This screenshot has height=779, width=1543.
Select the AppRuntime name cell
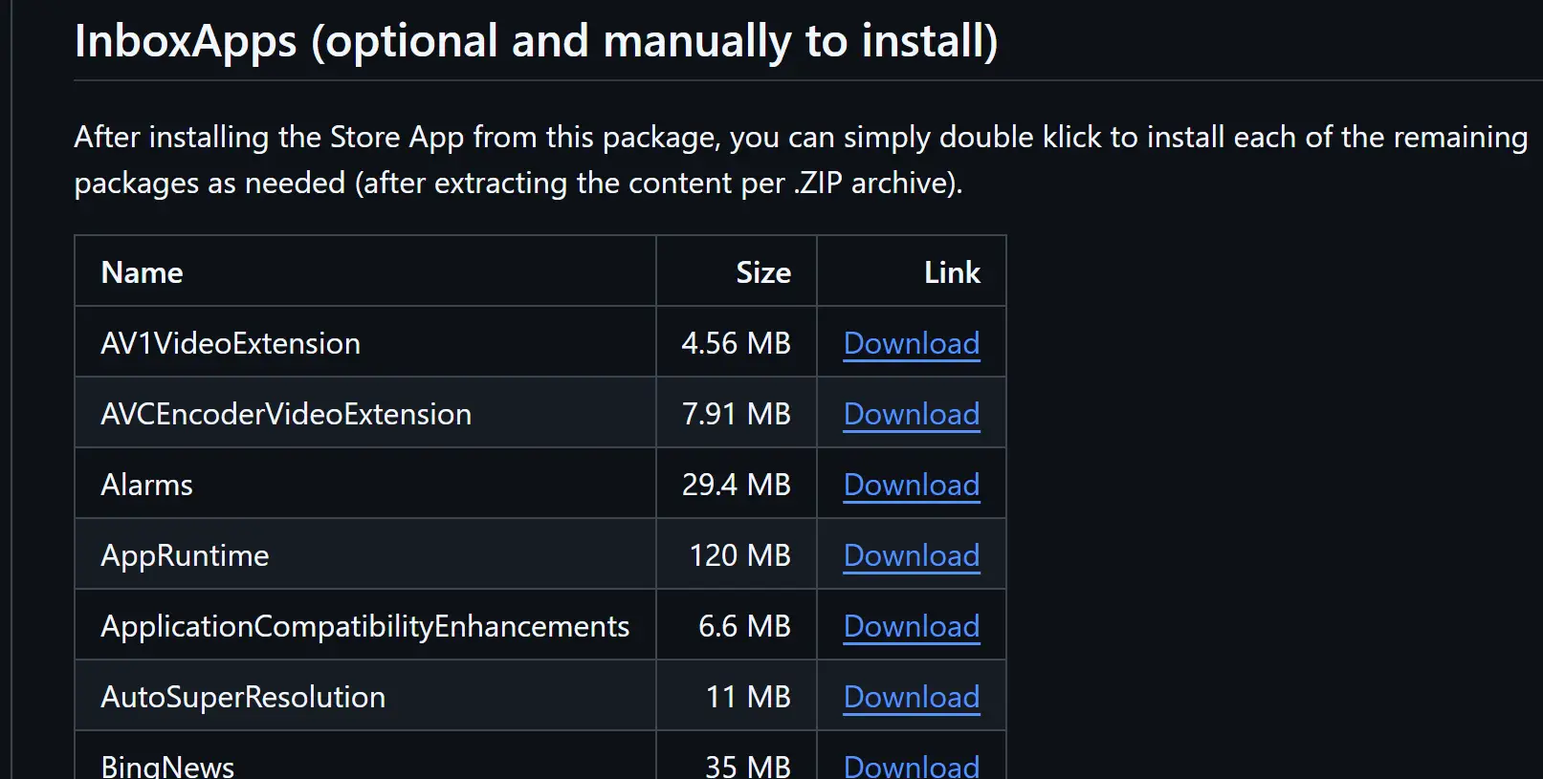185,554
